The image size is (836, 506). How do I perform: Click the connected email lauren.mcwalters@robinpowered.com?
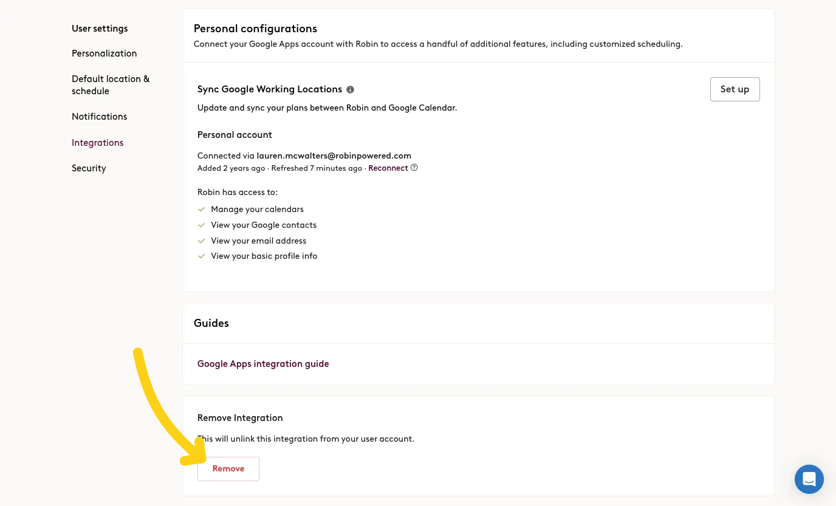click(x=334, y=156)
